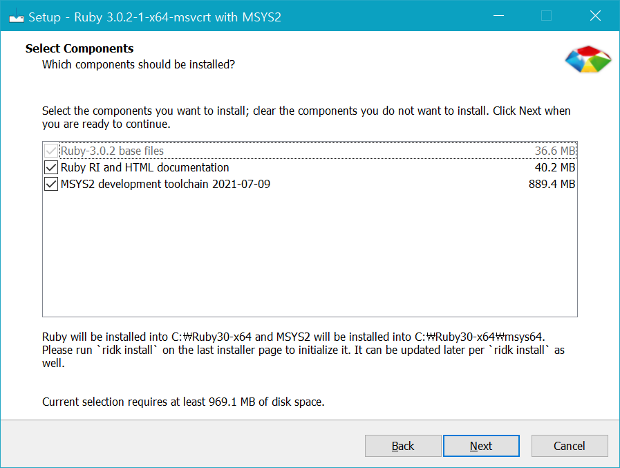620x468 pixels.
Task: Click the 36.6 MB size value
Action: click(x=555, y=151)
